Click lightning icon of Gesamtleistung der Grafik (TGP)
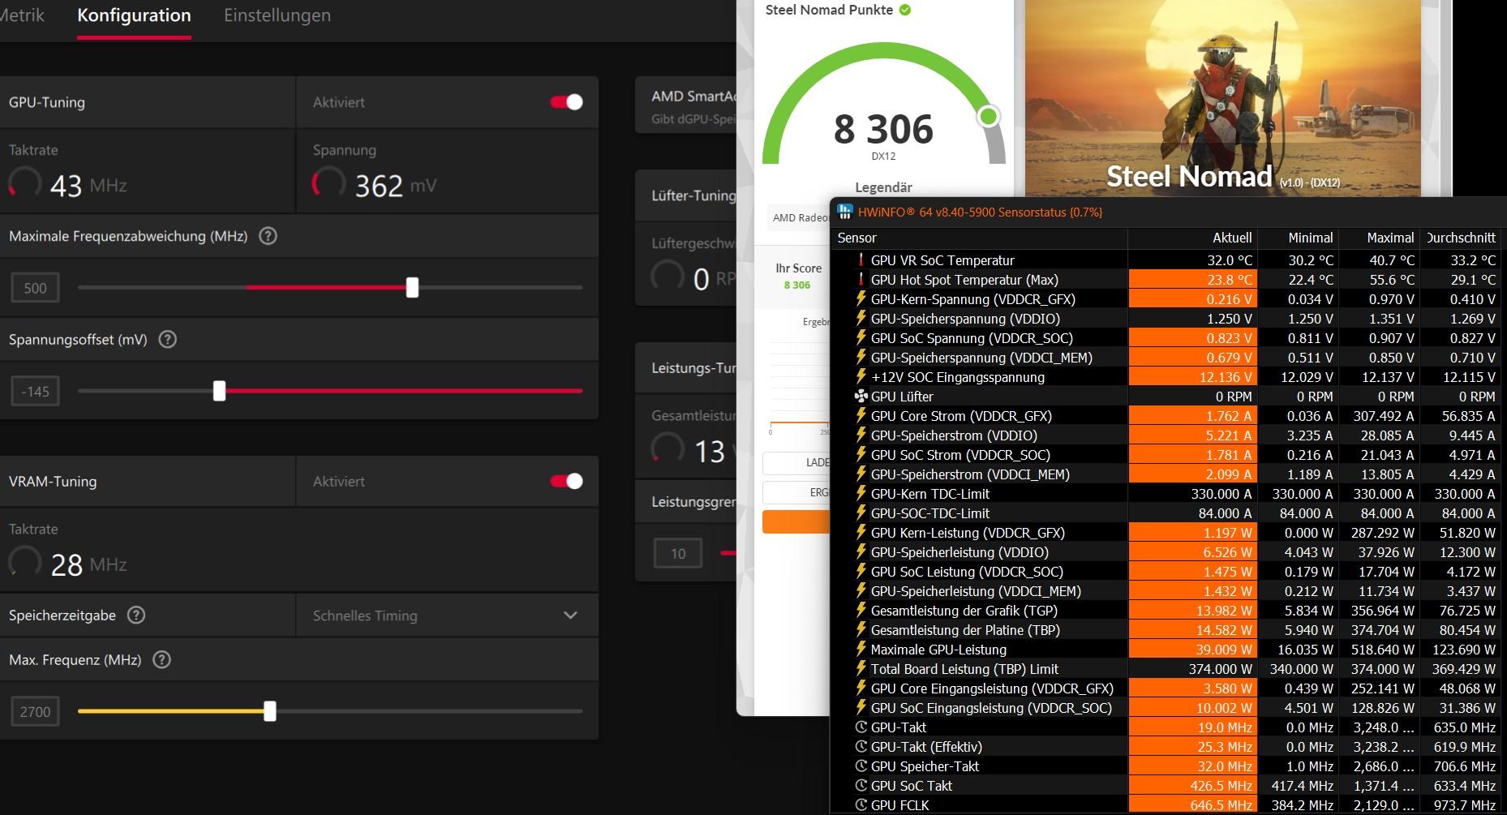The image size is (1507, 815). [861, 610]
